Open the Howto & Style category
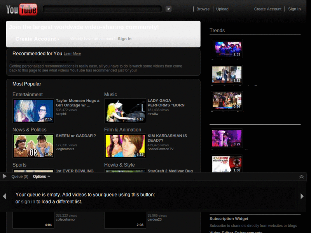311x233 pixels. click(x=119, y=165)
